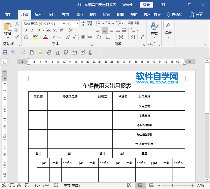This screenshot has width=210, height=189.
Task: Toggle superscript formatting
Action: [61, 30]
